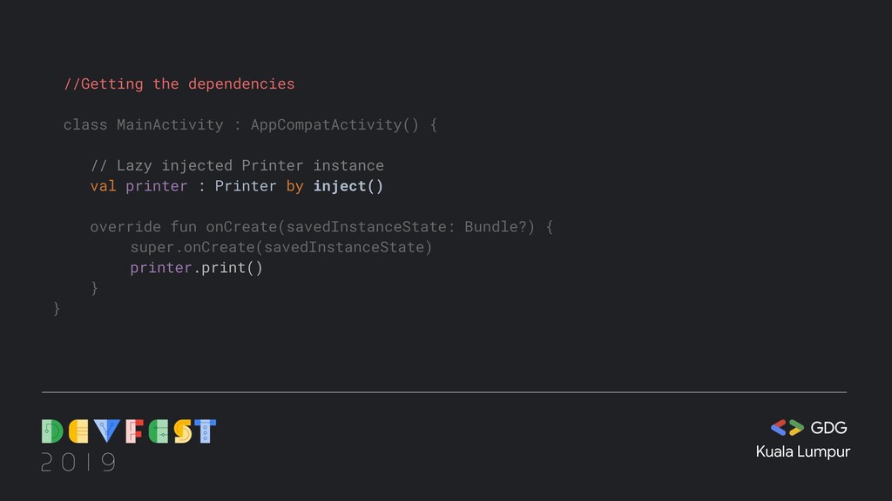Click the blue T letter in DevFest

tap(205, 431)
